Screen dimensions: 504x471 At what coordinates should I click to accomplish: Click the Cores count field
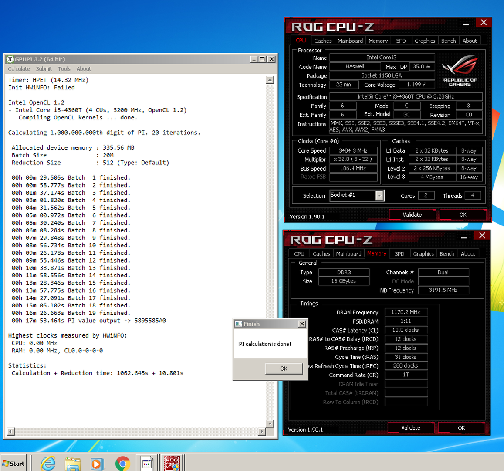pyautogui.click(x=426, y=195)
